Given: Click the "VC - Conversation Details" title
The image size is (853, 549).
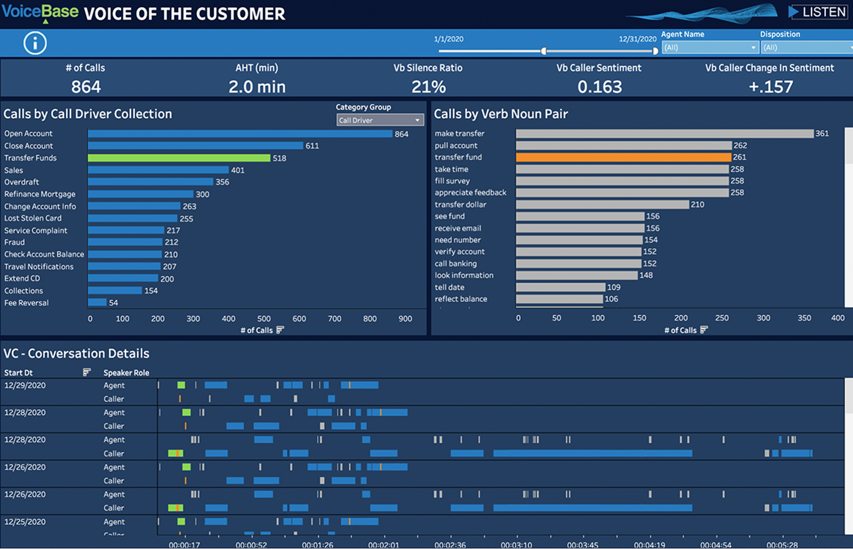Looking at the screenshot, I should [x=76, y=353].
